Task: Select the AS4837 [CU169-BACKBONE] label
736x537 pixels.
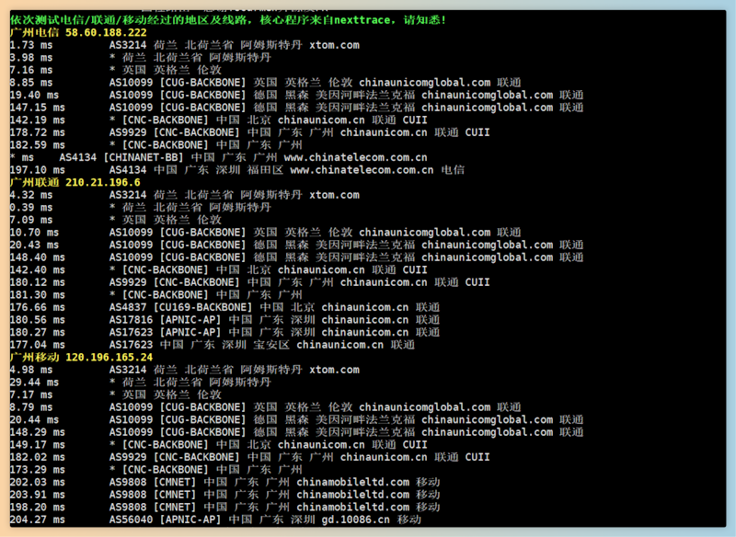Action: pos(180,308)
